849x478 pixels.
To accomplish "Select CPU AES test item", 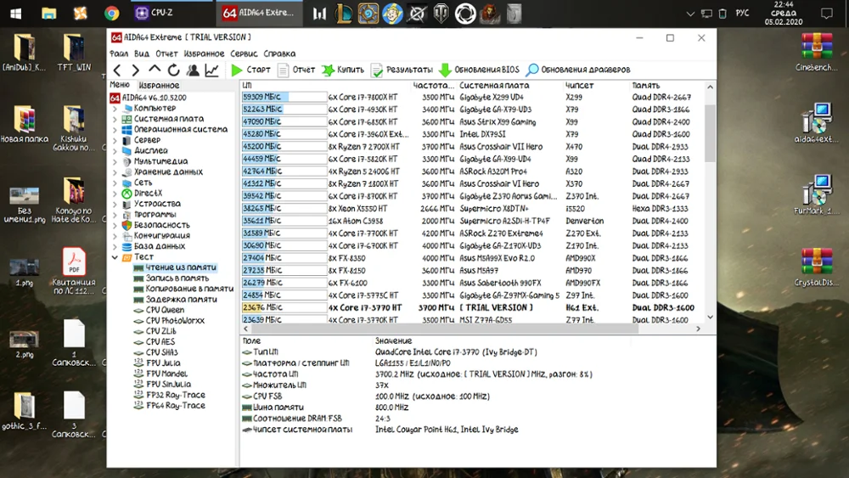I will 155,341.
